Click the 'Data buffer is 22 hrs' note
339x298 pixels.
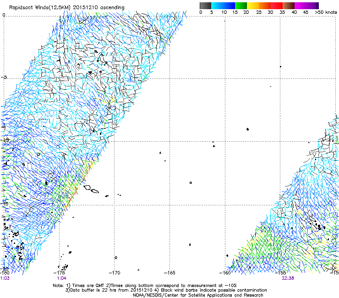pyautogui.click(x=166, y=290)
